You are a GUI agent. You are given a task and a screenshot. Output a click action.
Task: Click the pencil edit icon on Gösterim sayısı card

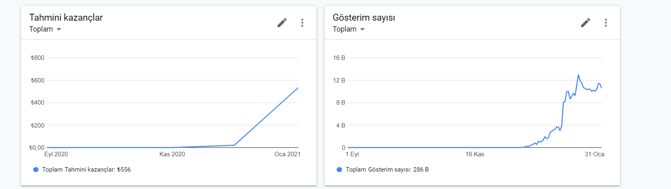586,23
